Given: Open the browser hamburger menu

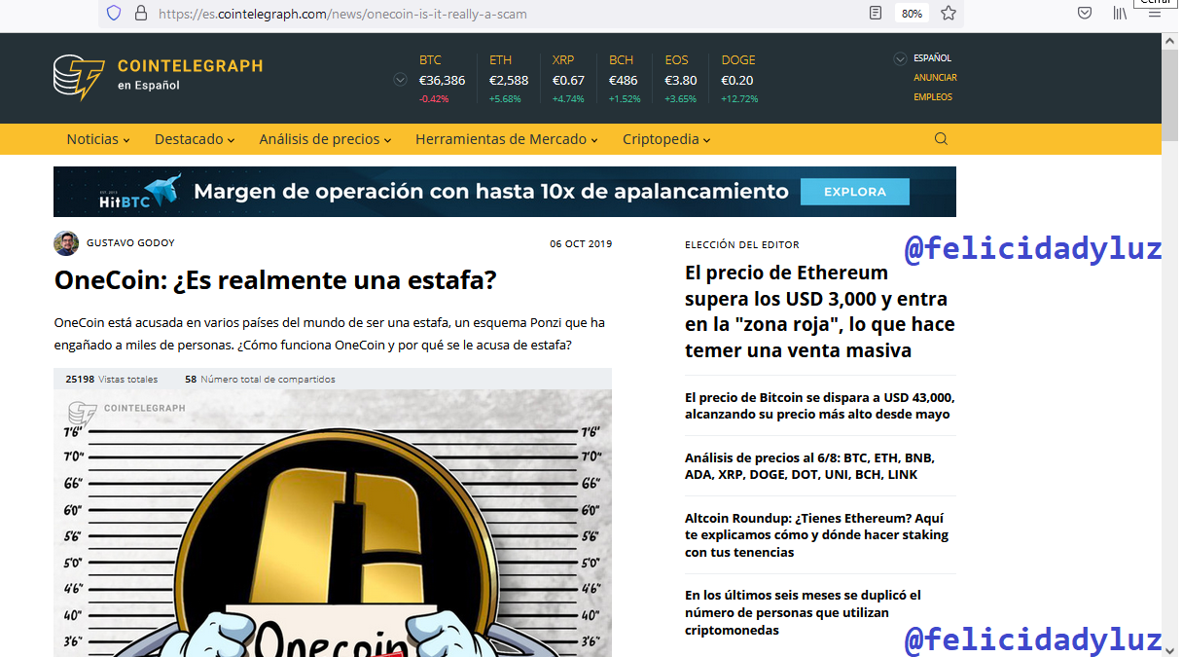Looking at the screenshot, I should click(1156, 14).
